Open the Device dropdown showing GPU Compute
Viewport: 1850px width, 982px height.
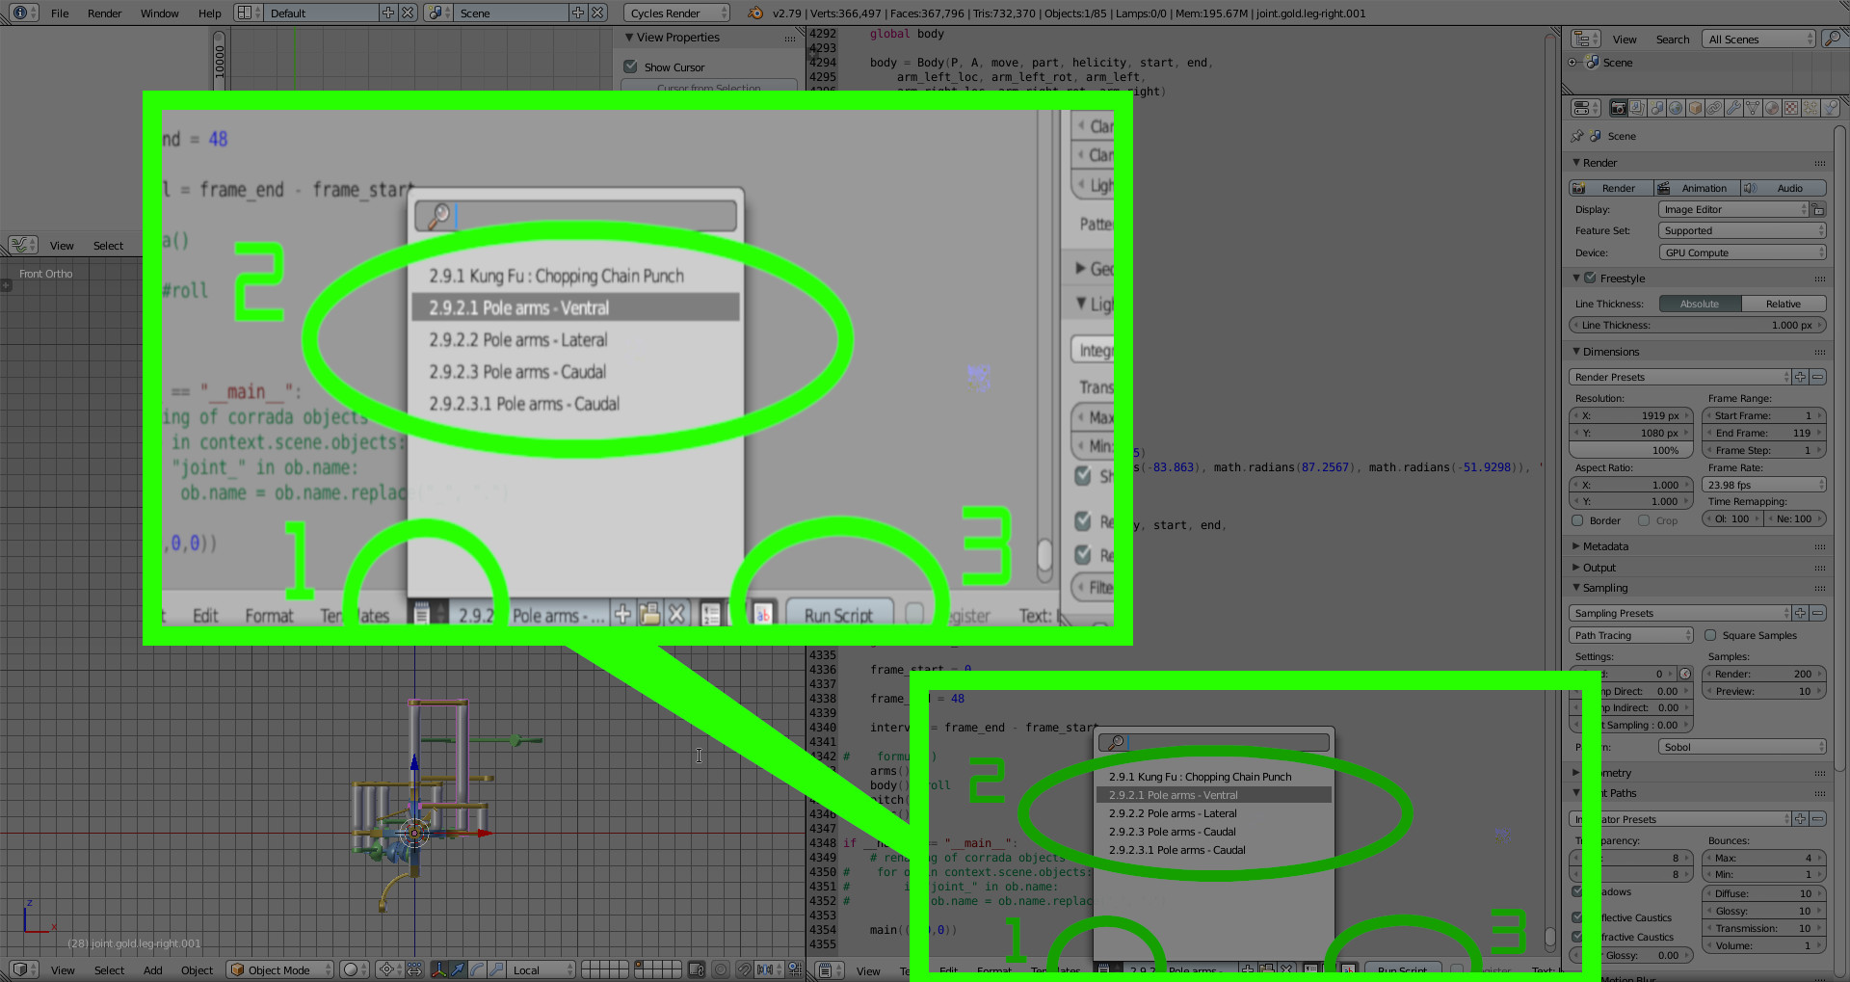1741,252
